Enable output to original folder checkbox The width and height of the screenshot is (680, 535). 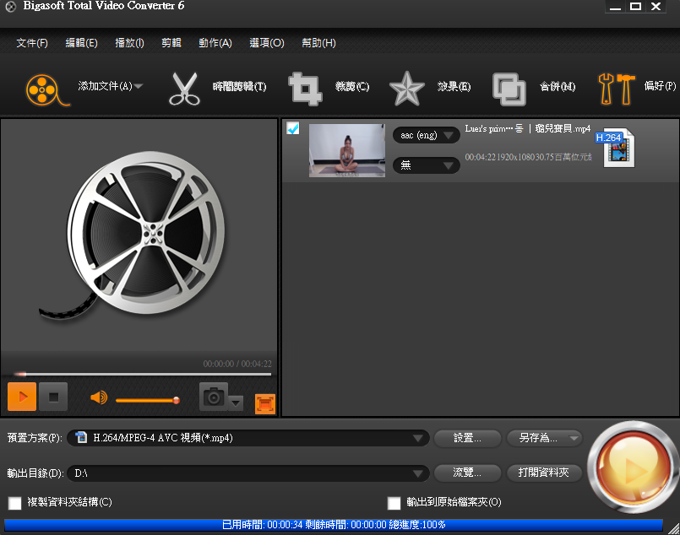click(x=394, y=503)
